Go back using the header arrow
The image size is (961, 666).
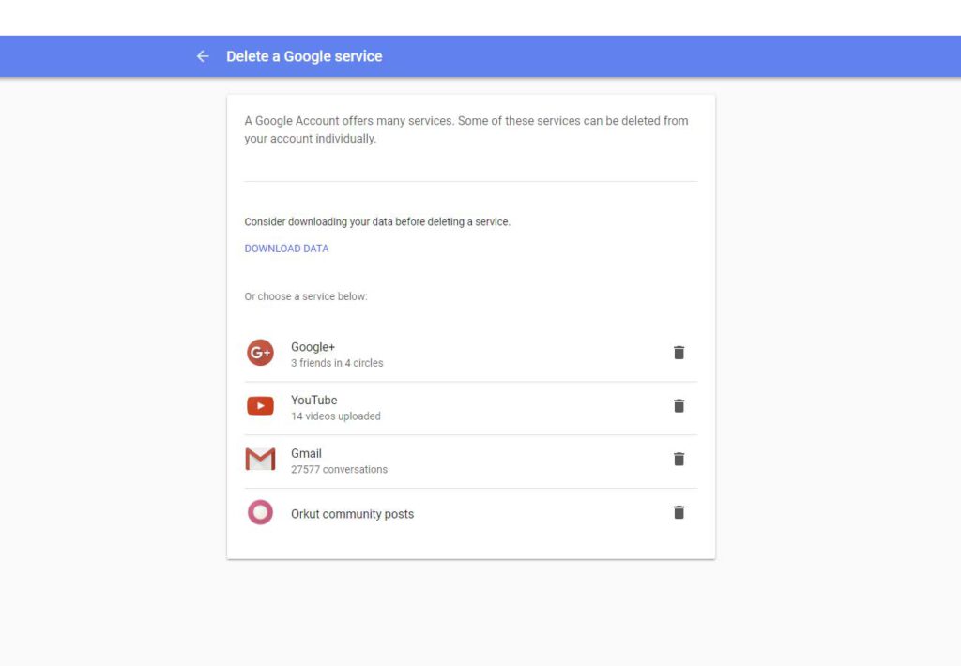click(x=203, y=56)
